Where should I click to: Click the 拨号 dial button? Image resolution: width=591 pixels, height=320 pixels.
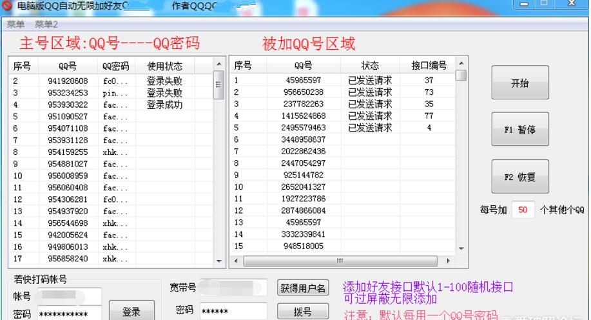point(303,312)
